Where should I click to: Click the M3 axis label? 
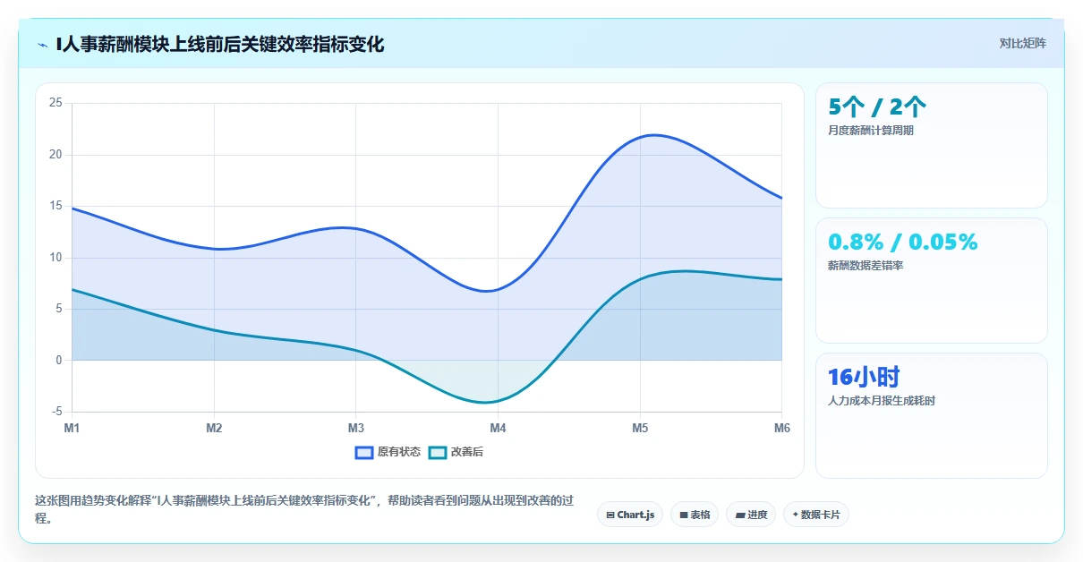pyautogui.click(x=356, y=428)
